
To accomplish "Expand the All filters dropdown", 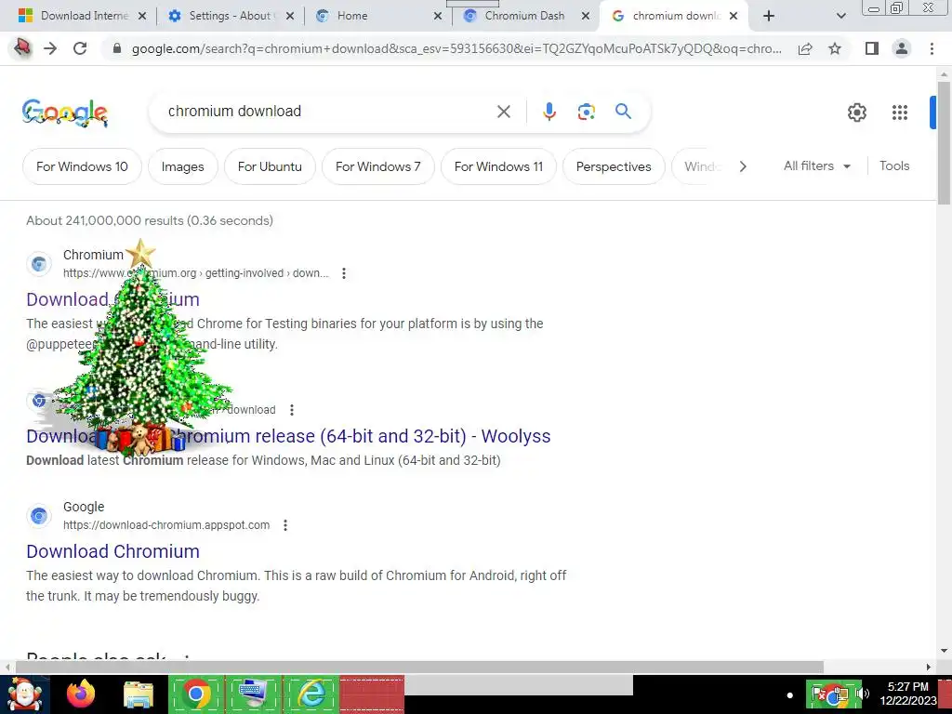I will click(816, 165).
